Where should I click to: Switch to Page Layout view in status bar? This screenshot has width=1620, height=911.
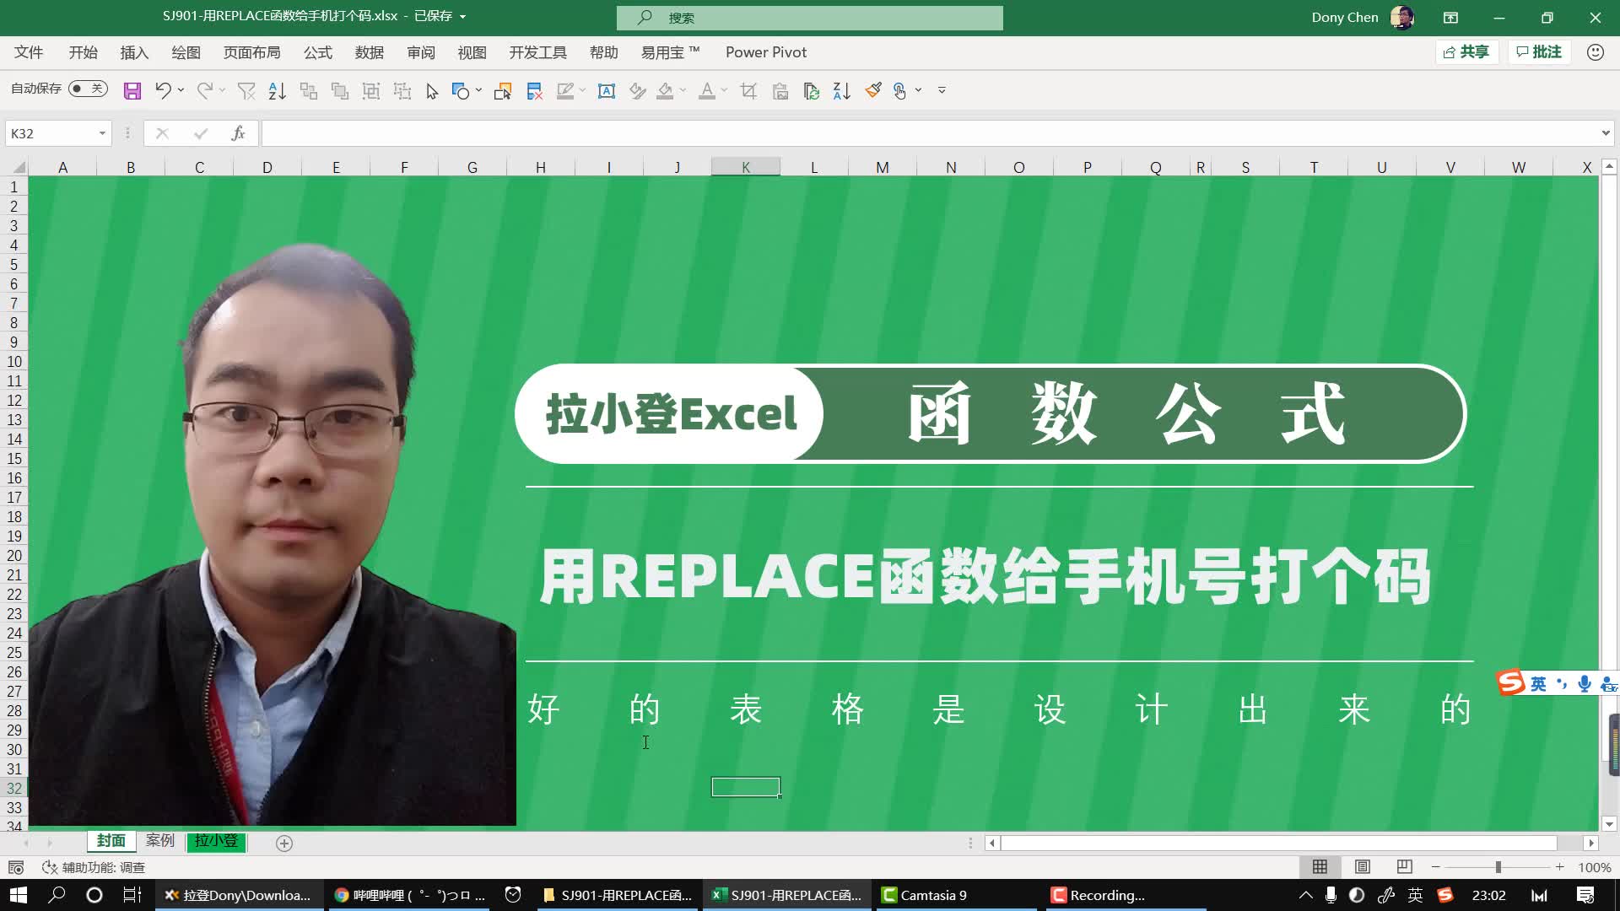click(x=1362, y=866)
